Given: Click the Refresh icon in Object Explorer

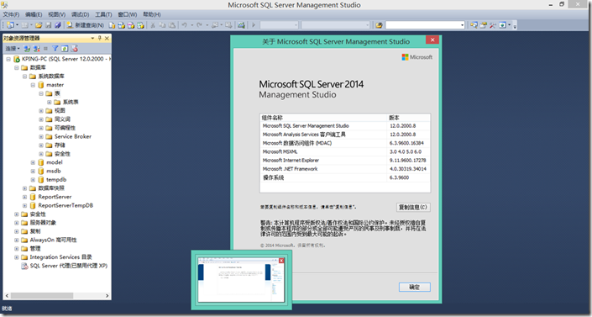Looking at the screenshot, I should tap(65, 49).
